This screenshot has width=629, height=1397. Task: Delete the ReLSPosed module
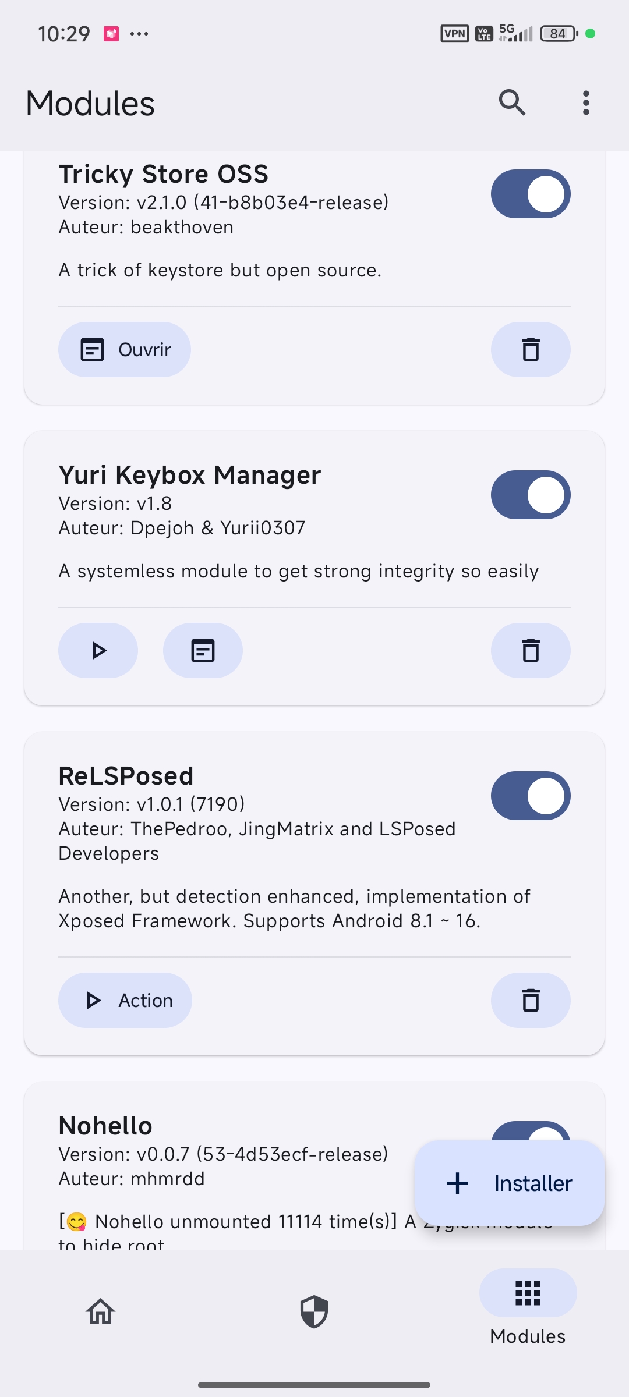[531, 1001]
